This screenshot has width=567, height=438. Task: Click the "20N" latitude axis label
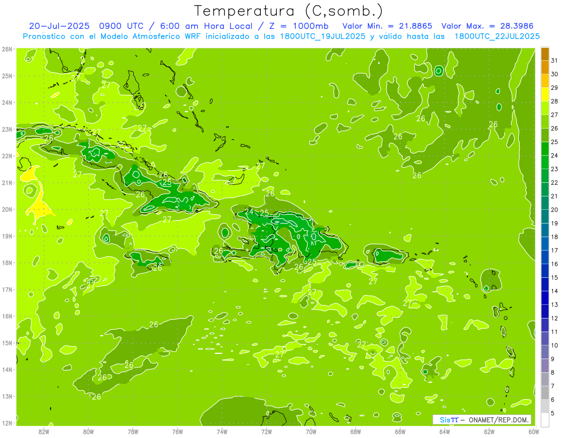pos(7,209)
